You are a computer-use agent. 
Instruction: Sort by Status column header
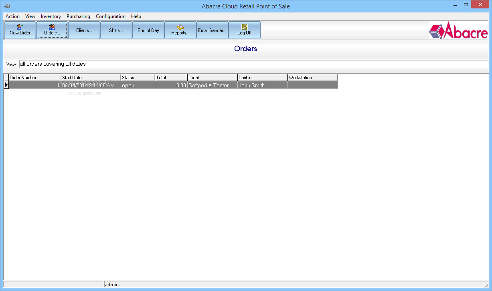[x=138, y=78]
